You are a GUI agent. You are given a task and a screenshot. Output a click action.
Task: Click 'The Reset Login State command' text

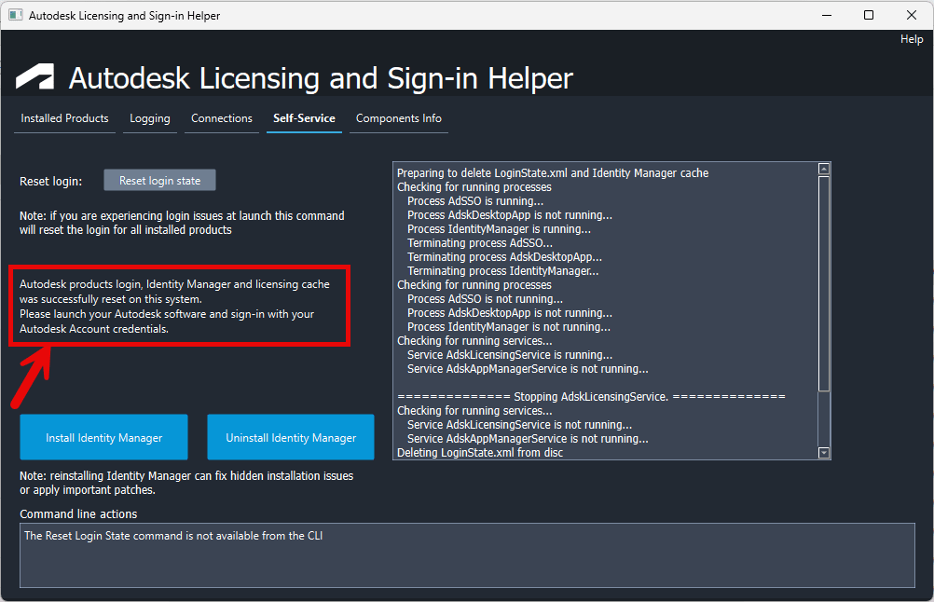(173, 536)
